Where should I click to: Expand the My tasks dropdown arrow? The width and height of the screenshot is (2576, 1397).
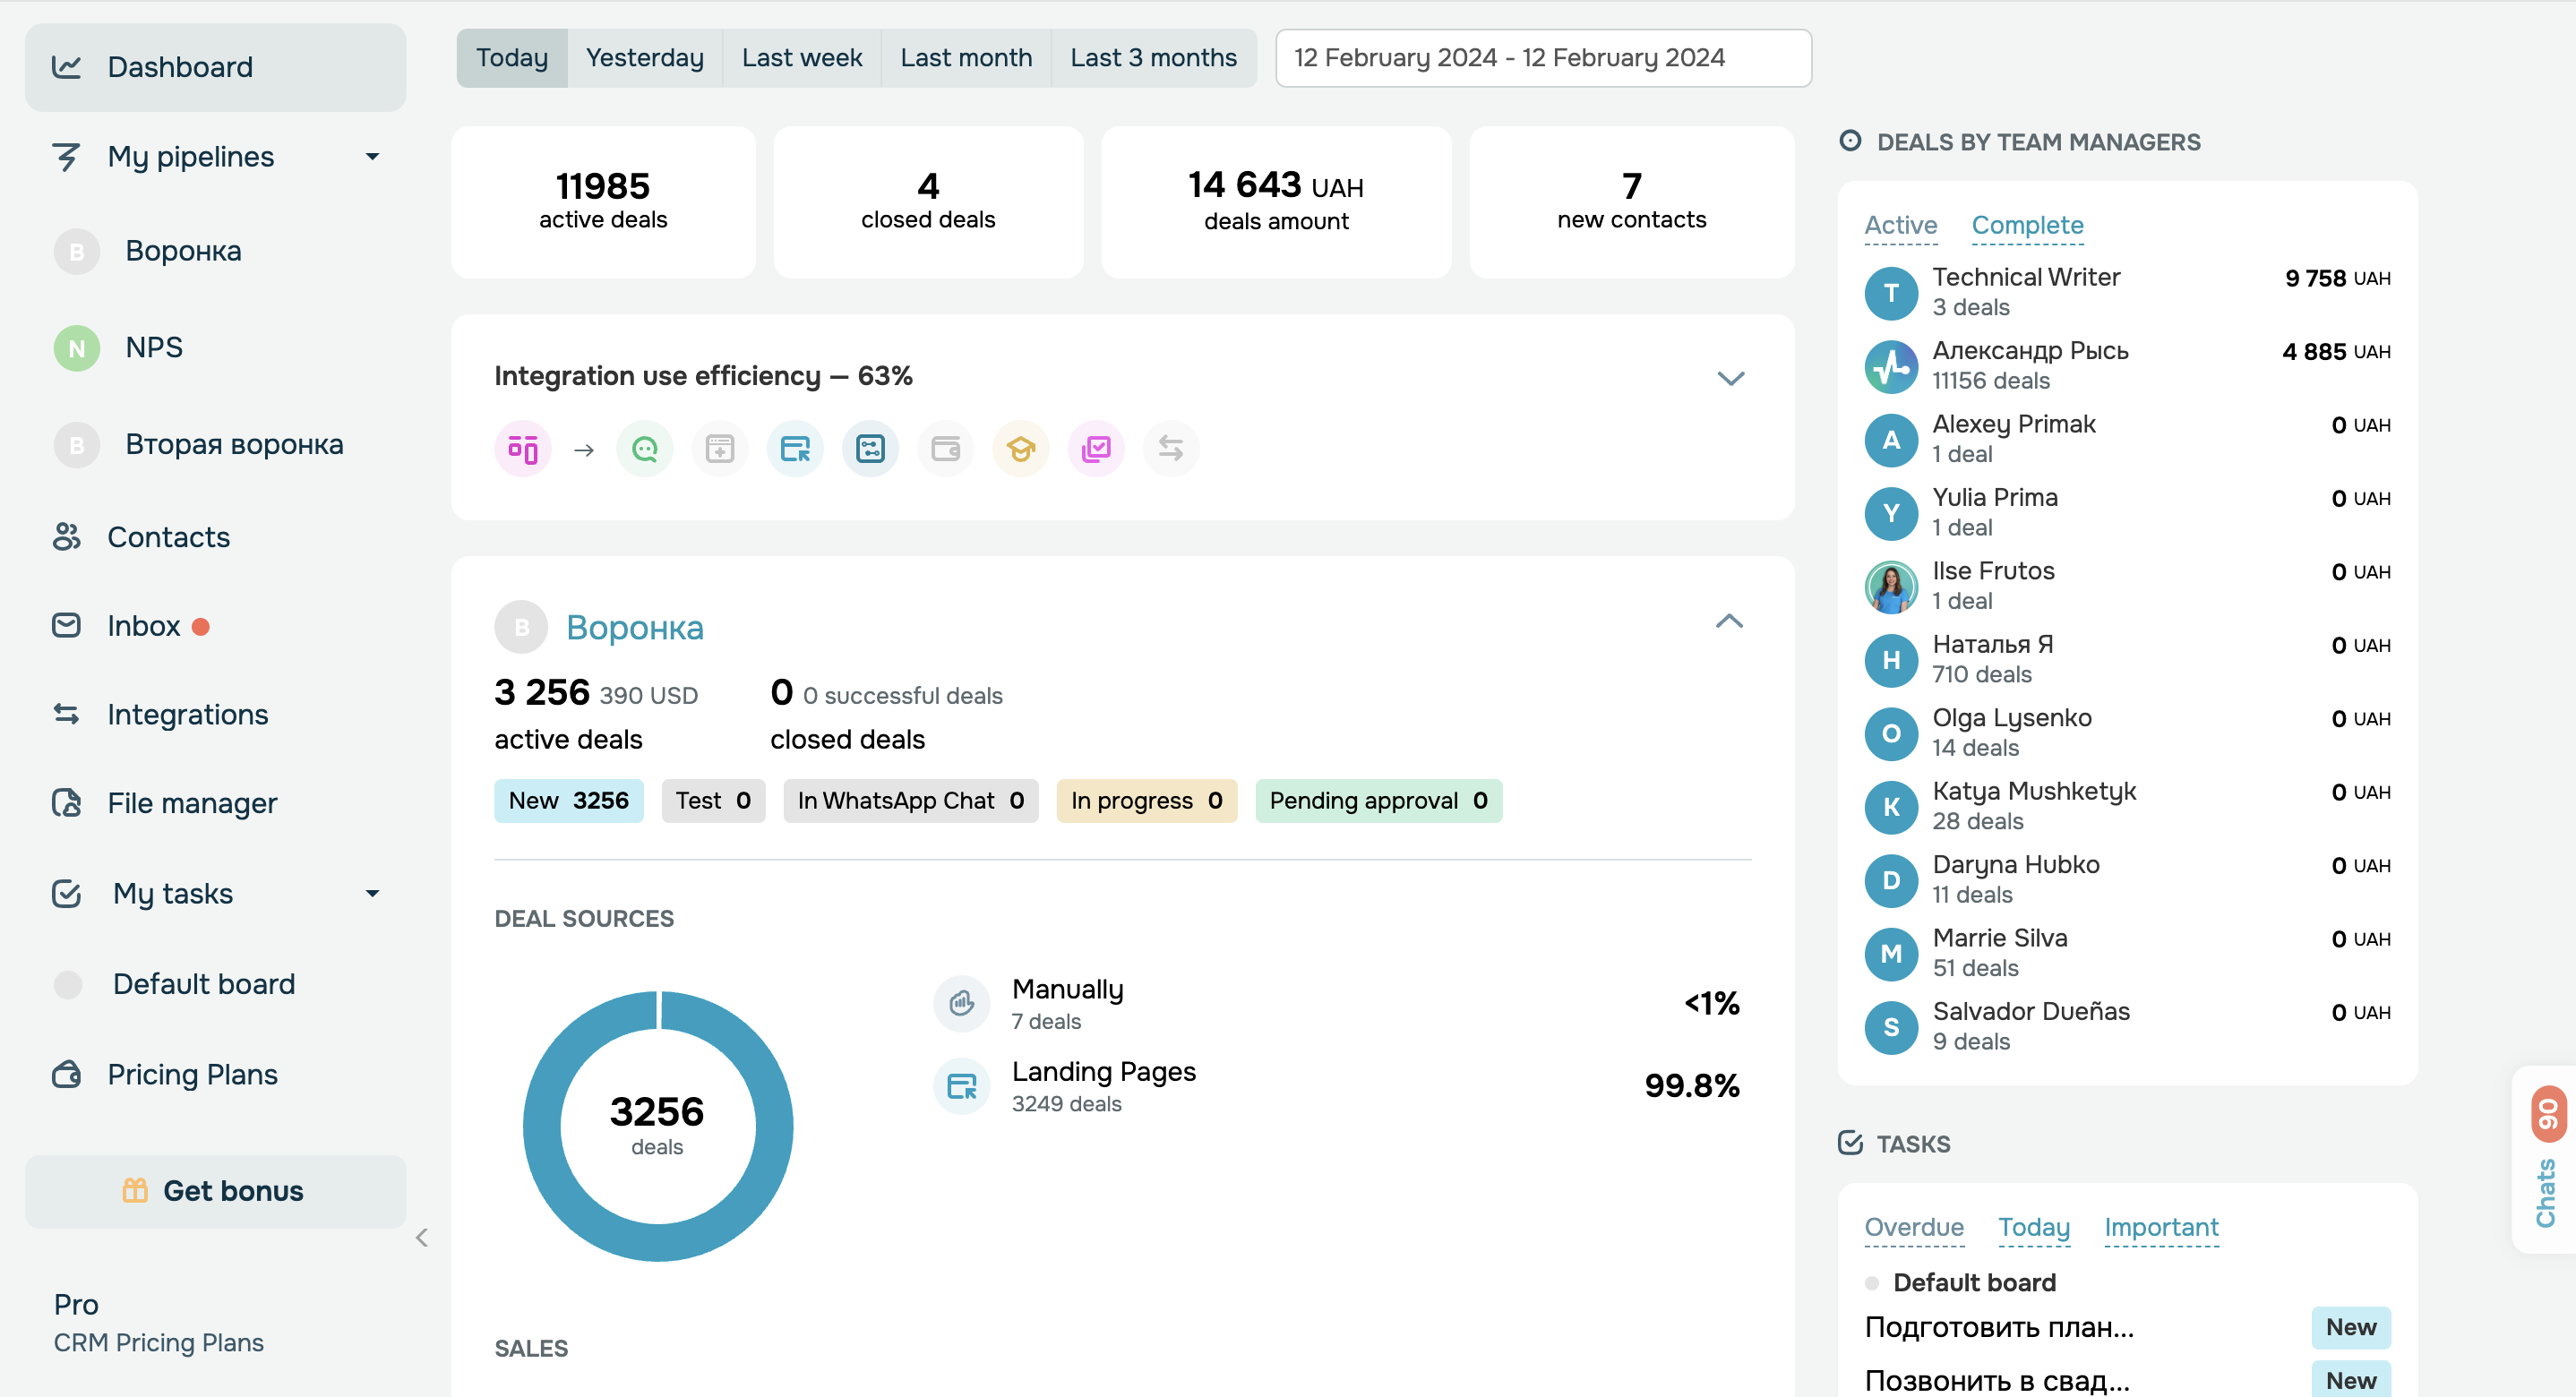(372, 894)
